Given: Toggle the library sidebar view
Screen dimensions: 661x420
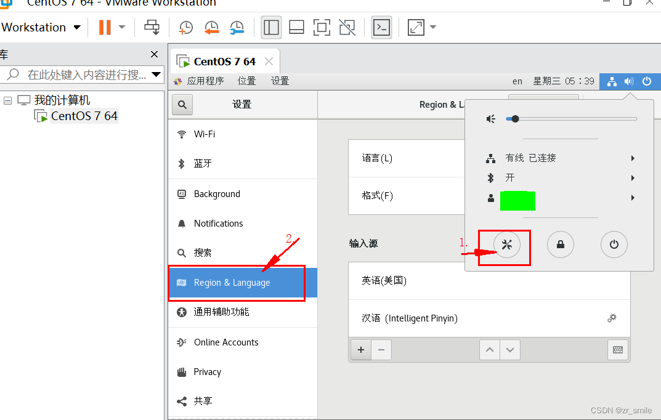Looking at the screenshot, I should tap(271, 27).
